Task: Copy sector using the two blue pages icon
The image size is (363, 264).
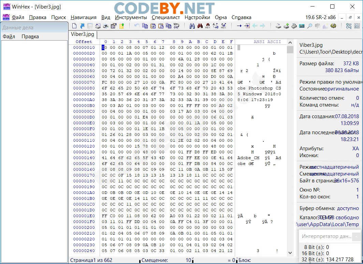Action: click(x=145, y=26)
